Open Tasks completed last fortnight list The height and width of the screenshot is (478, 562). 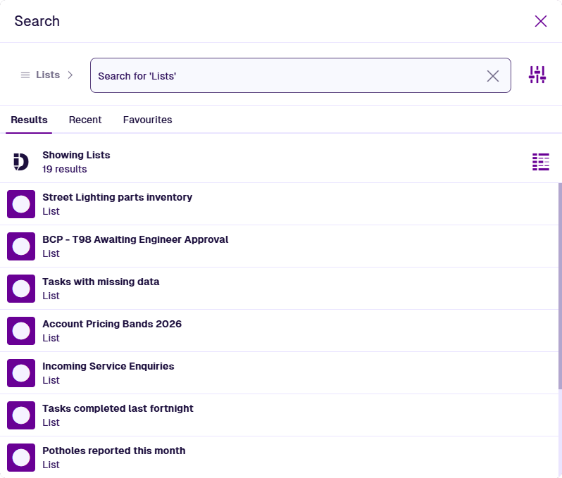click(118, 408)
